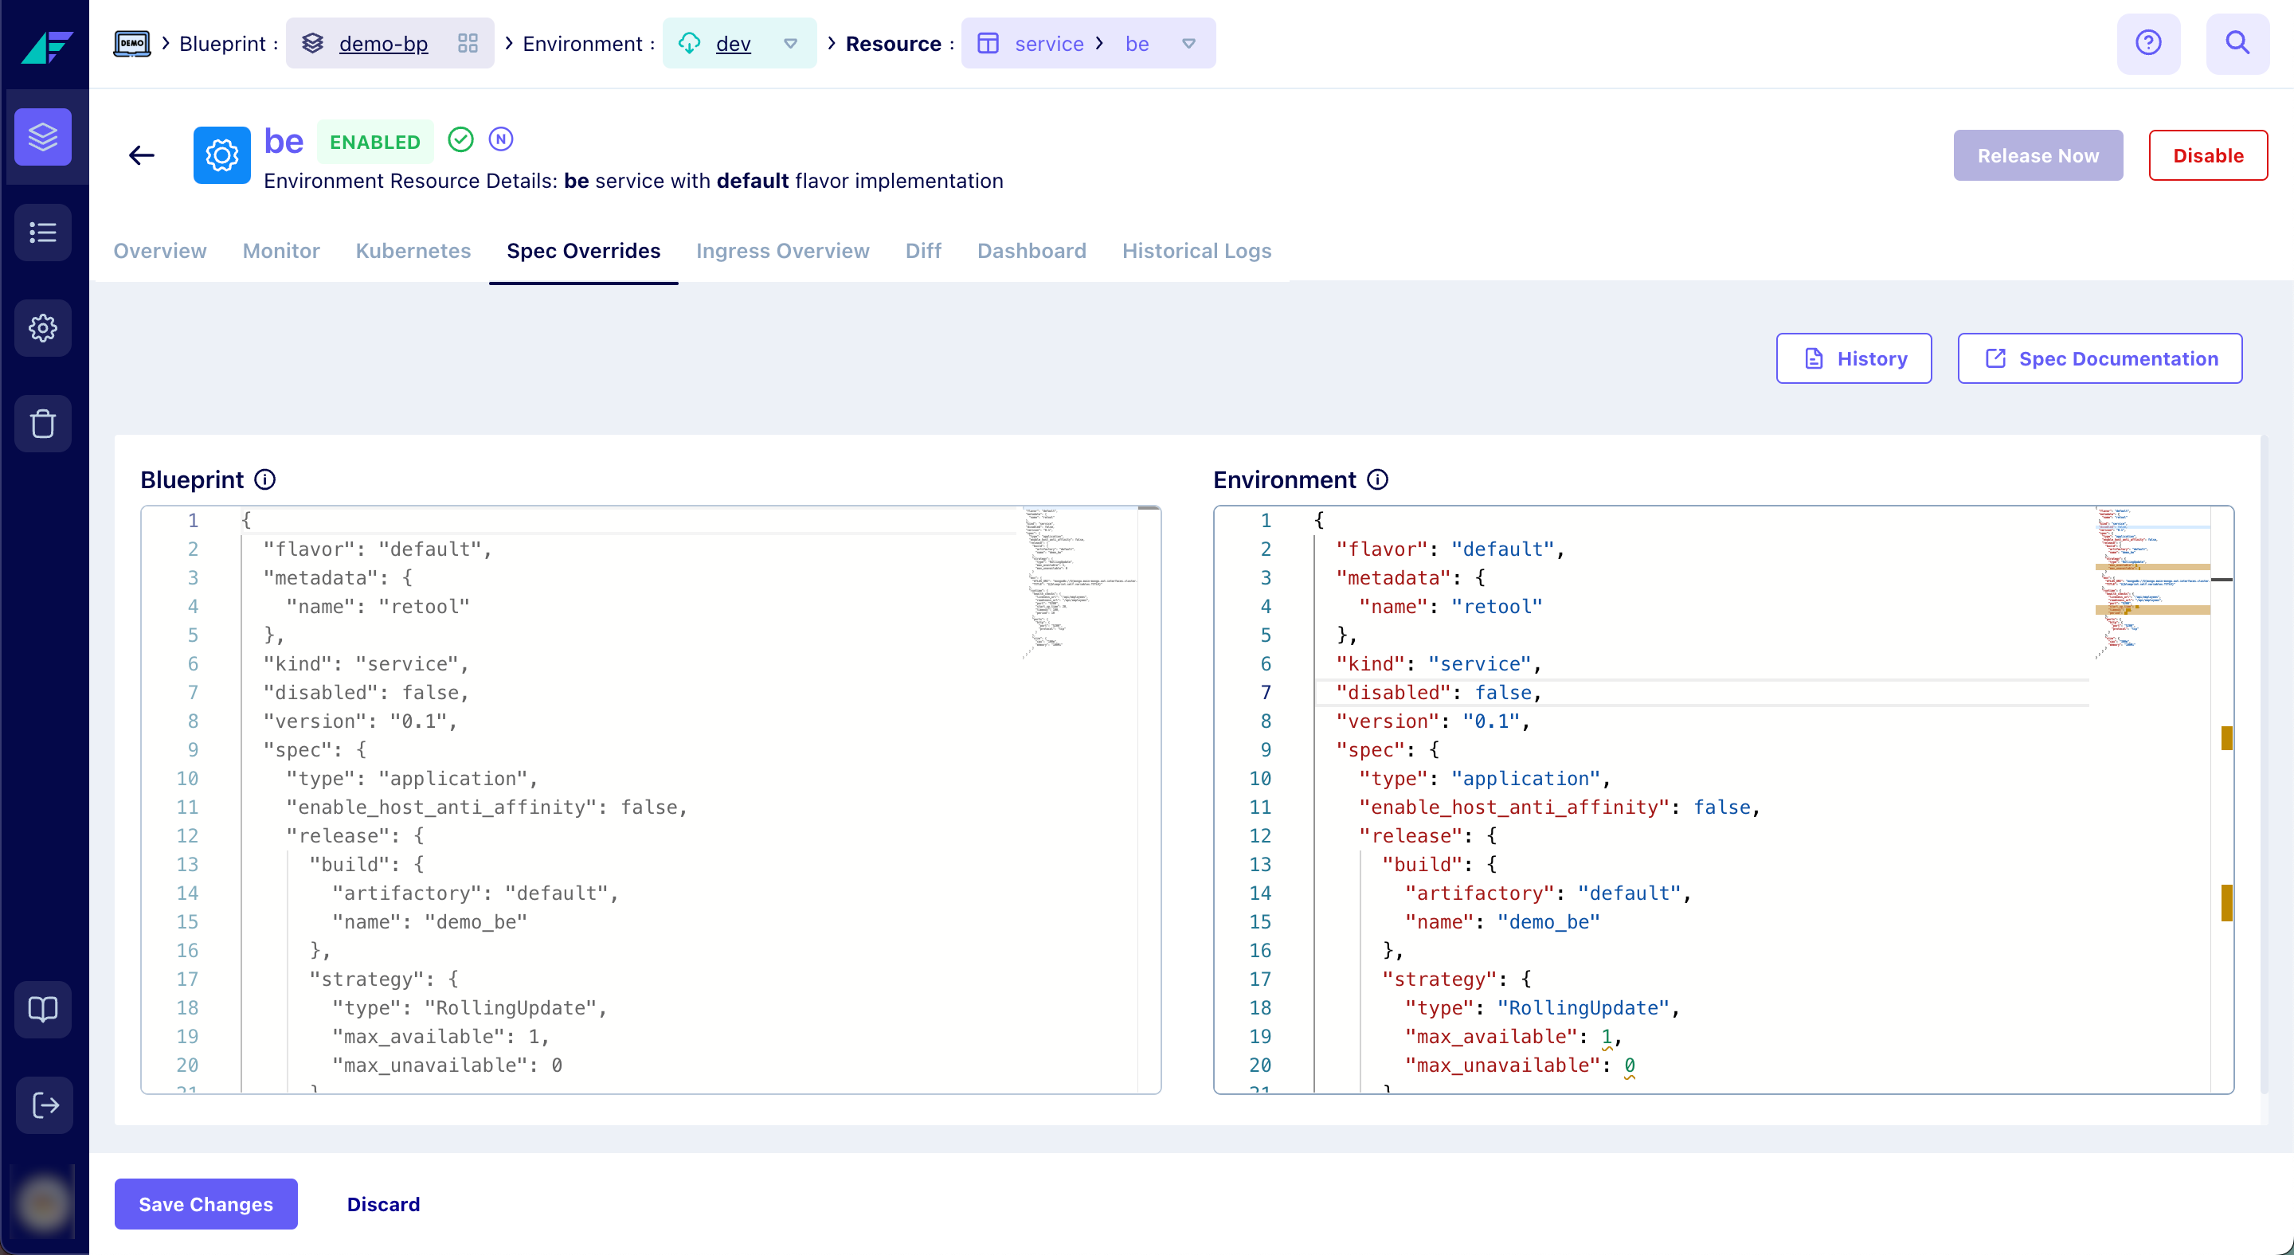Click the circled N badge icon

[501, 139]
